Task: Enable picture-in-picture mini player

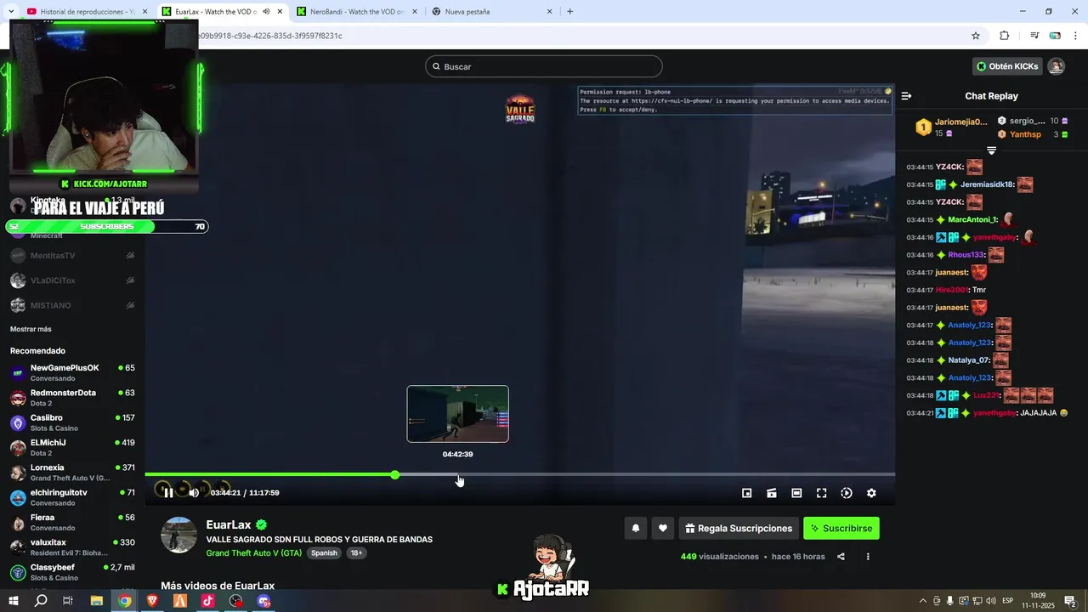Action: (x=747, y=493)
